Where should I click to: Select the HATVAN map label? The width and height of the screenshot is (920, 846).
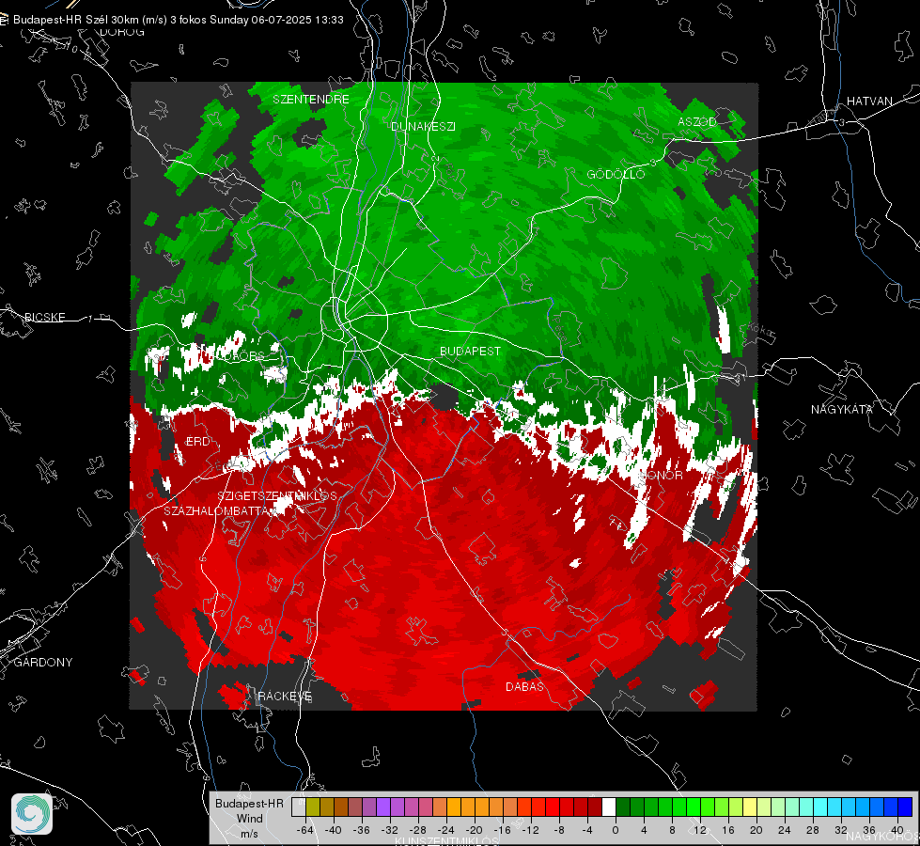869,101
